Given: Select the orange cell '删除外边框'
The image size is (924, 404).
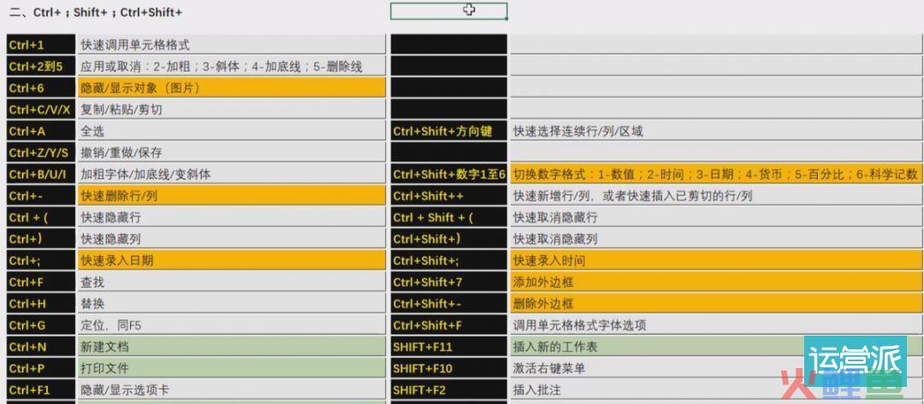Looking at the screenshot, I should pos(716,303).
